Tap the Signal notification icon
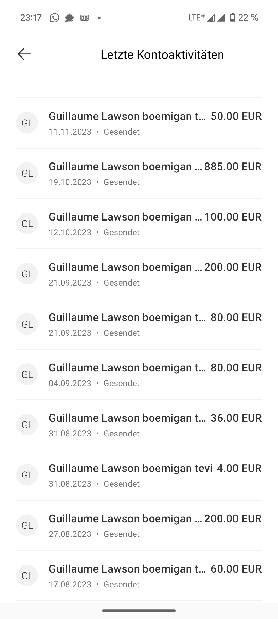 coord(69,18)
